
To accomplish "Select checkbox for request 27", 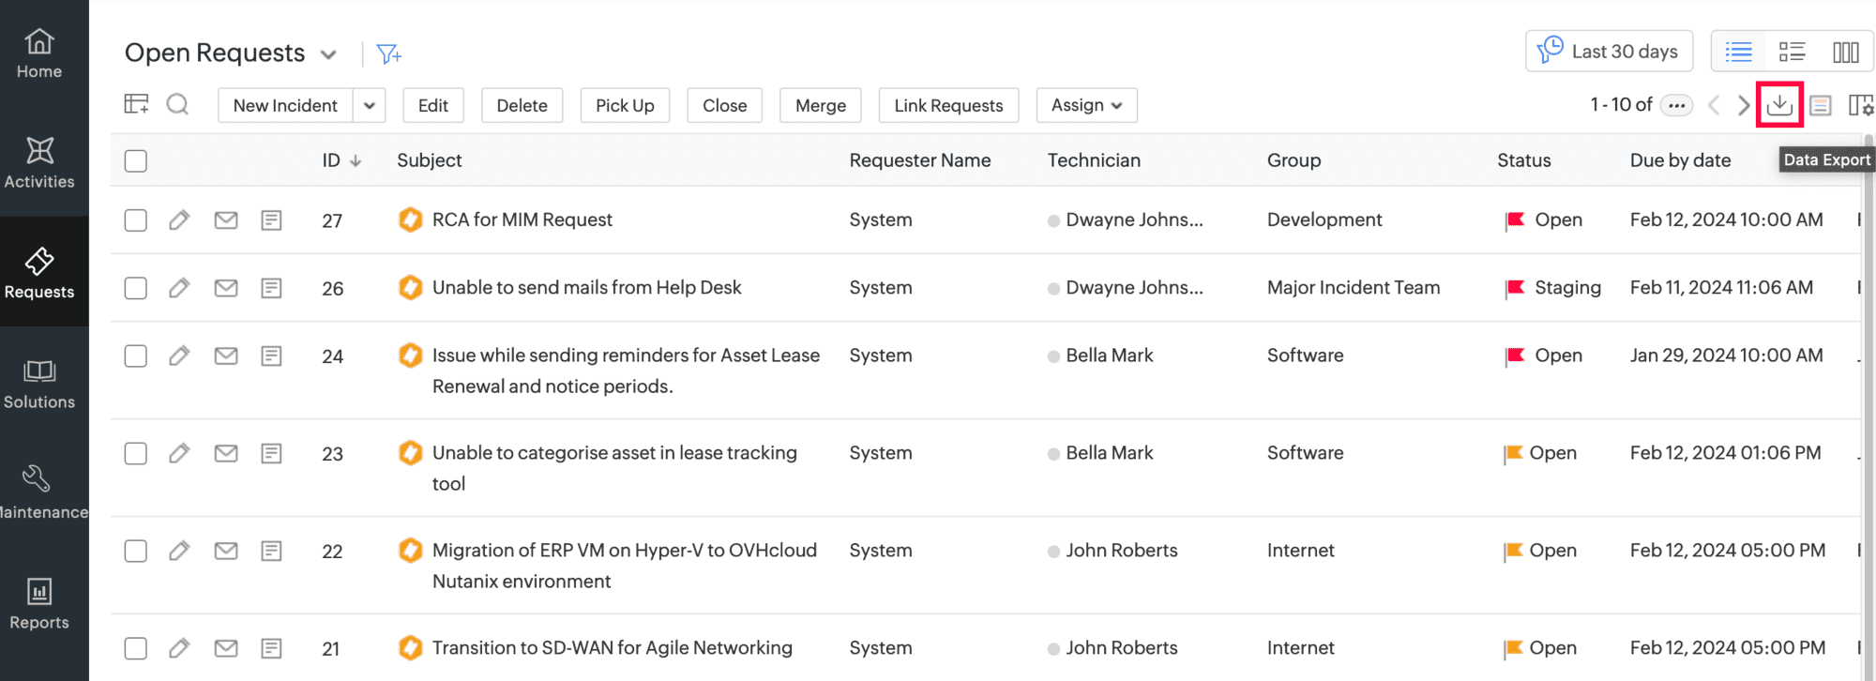I will [x=136, y=220].
